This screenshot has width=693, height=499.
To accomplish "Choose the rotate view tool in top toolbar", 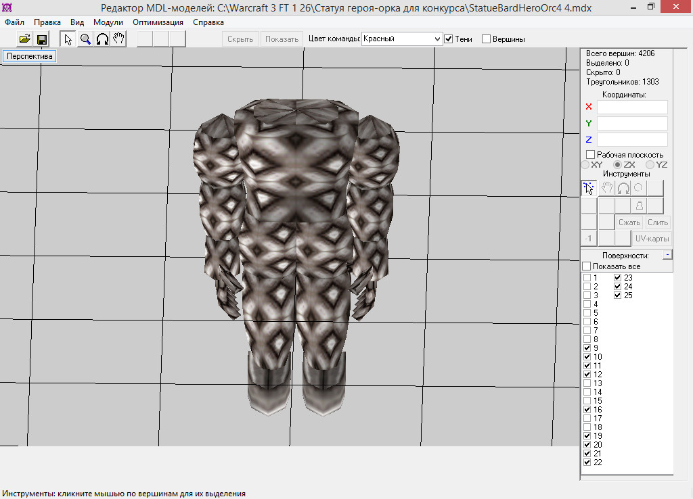I will pyautogui.click(x=102, y=39).
